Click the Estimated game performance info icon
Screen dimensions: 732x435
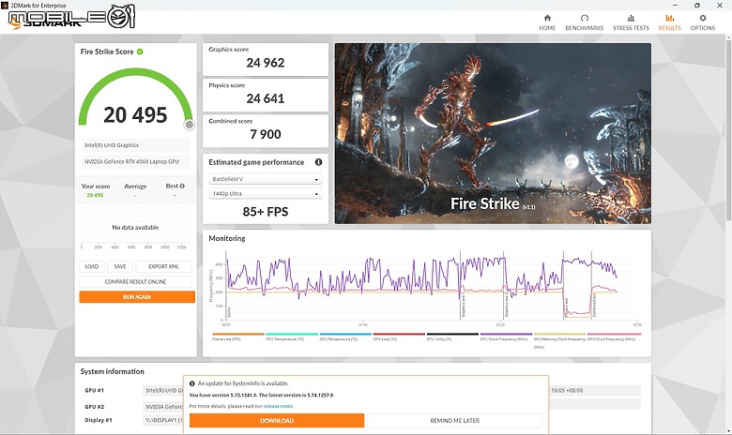[318, 162]
